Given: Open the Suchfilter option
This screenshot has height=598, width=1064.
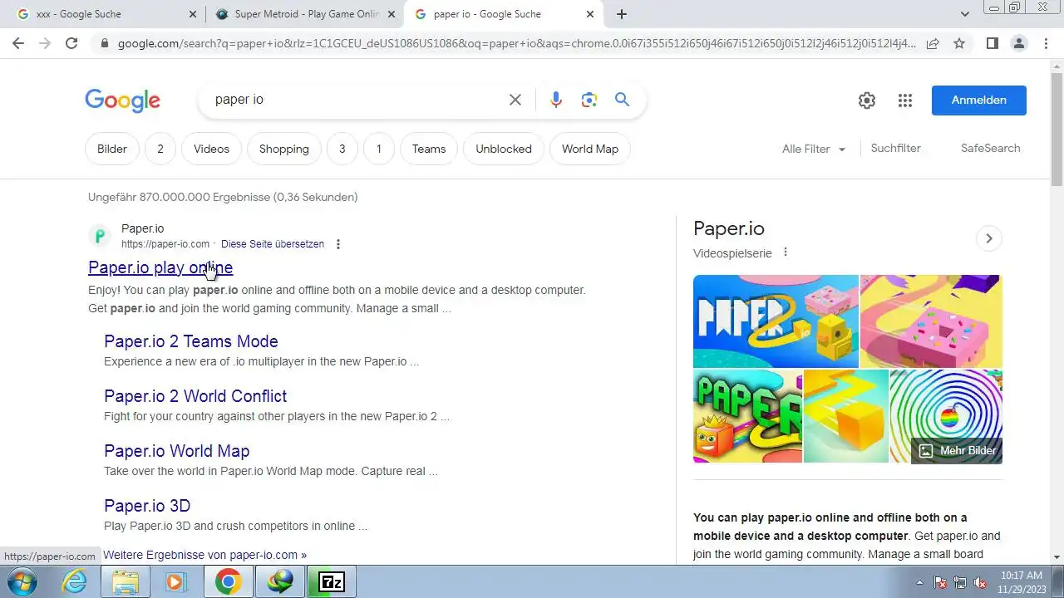Looking at the screenshot, I should [895, 148].
